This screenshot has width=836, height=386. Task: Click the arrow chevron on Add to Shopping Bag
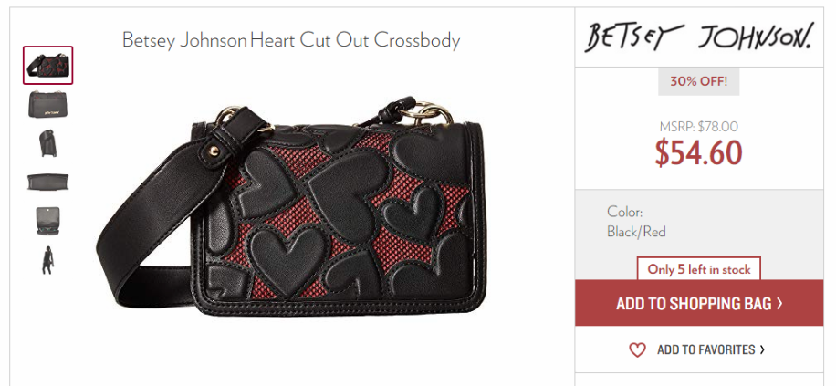(779, 303)
